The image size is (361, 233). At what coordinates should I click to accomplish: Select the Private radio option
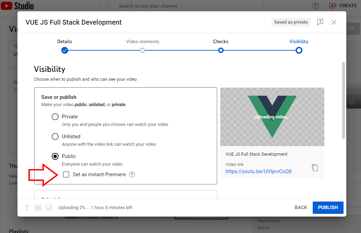click(55, 117)
